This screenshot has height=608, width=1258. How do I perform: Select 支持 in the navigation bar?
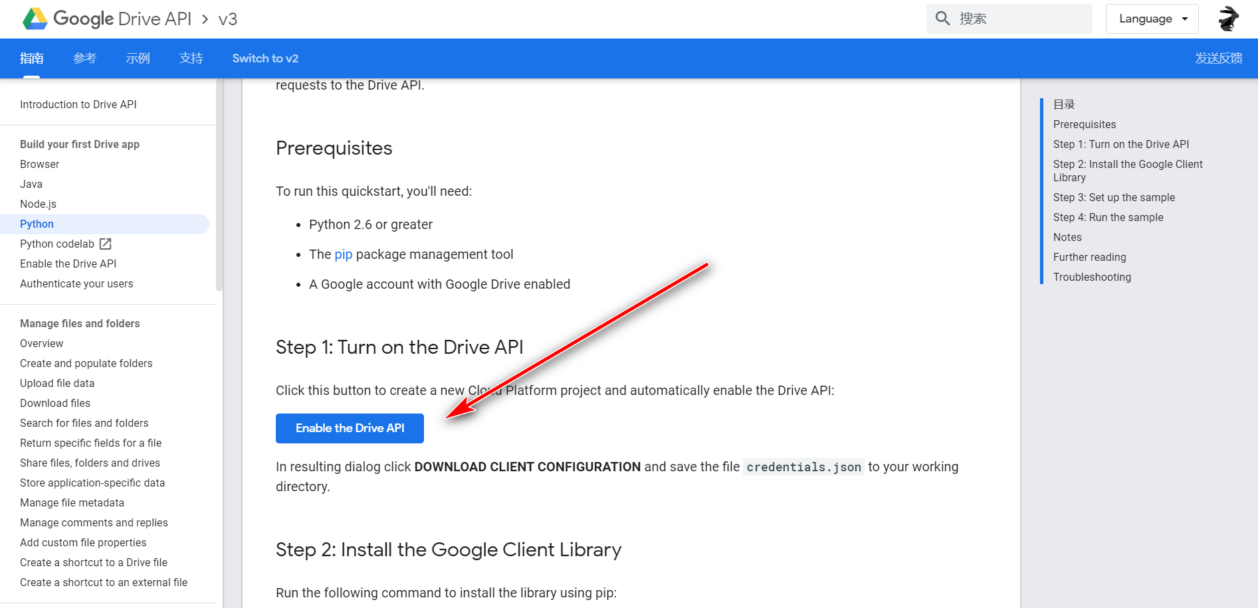point(191,58)
